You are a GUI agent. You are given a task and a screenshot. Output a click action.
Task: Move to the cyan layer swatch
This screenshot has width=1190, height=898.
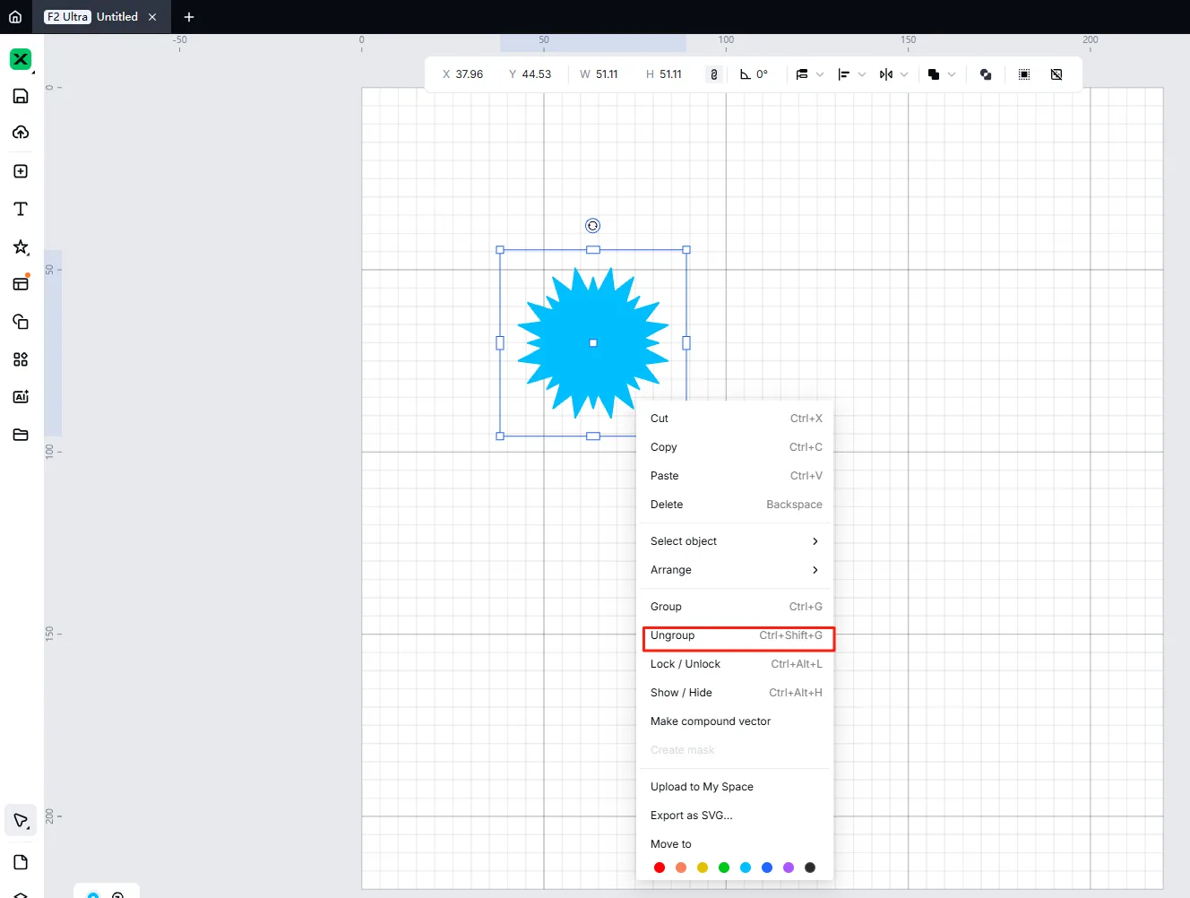[x=746, y=868]
